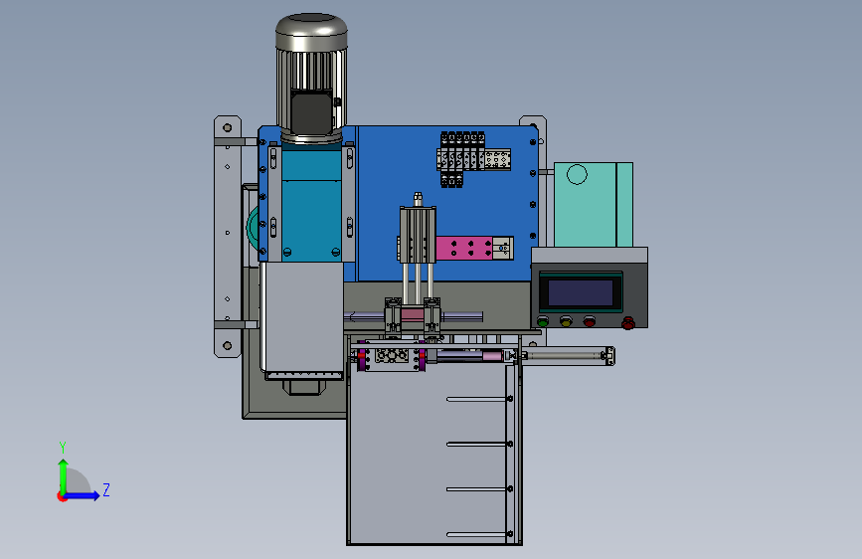862x559 pixels.
Task: Select the red emergency stop knob
Action: (x=627, y=323)
